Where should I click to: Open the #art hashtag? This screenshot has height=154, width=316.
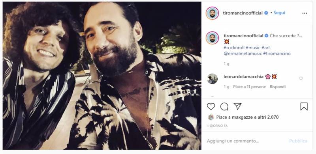(265, 48)
